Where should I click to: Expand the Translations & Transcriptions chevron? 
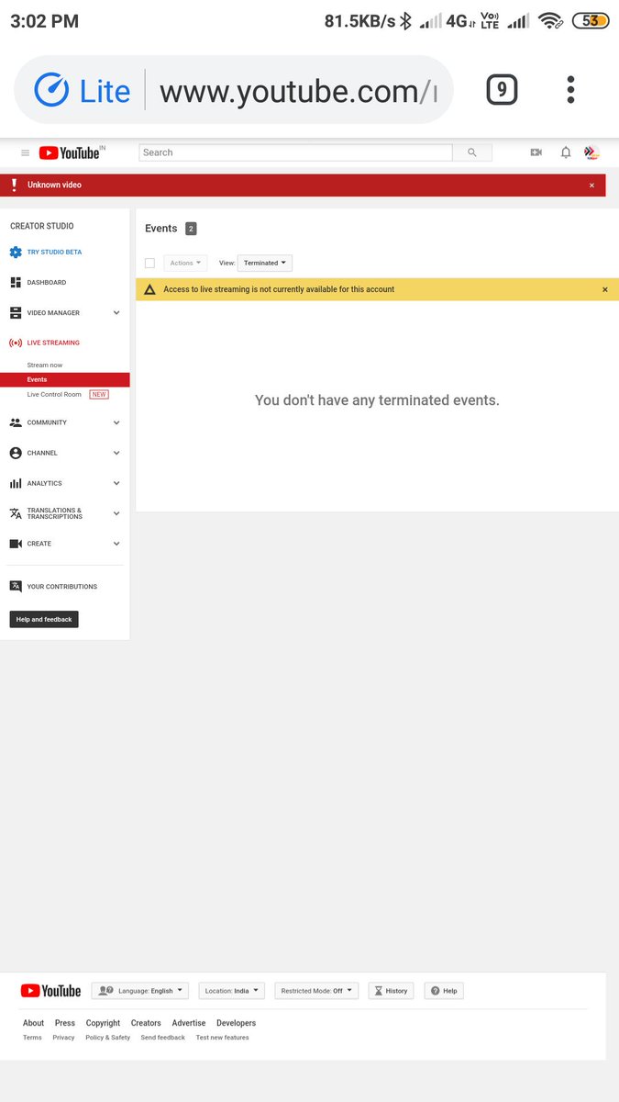tap(116, 513)
